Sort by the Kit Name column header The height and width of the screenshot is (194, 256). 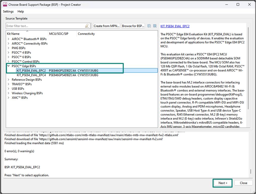point(13,34)
